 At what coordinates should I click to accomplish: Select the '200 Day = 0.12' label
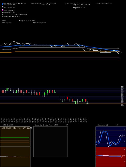coord(10,11)
